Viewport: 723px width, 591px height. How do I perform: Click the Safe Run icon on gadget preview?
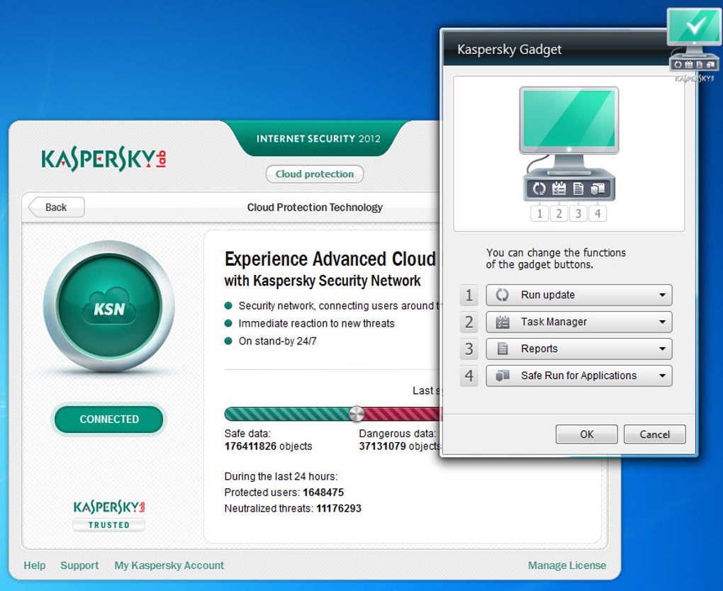coord(598,188)
